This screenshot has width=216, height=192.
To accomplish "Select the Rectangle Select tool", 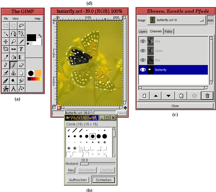I will [x=5, y=26].
